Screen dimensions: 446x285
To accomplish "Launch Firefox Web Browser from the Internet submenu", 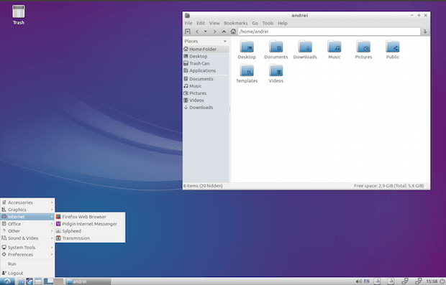I will point(90,217).
